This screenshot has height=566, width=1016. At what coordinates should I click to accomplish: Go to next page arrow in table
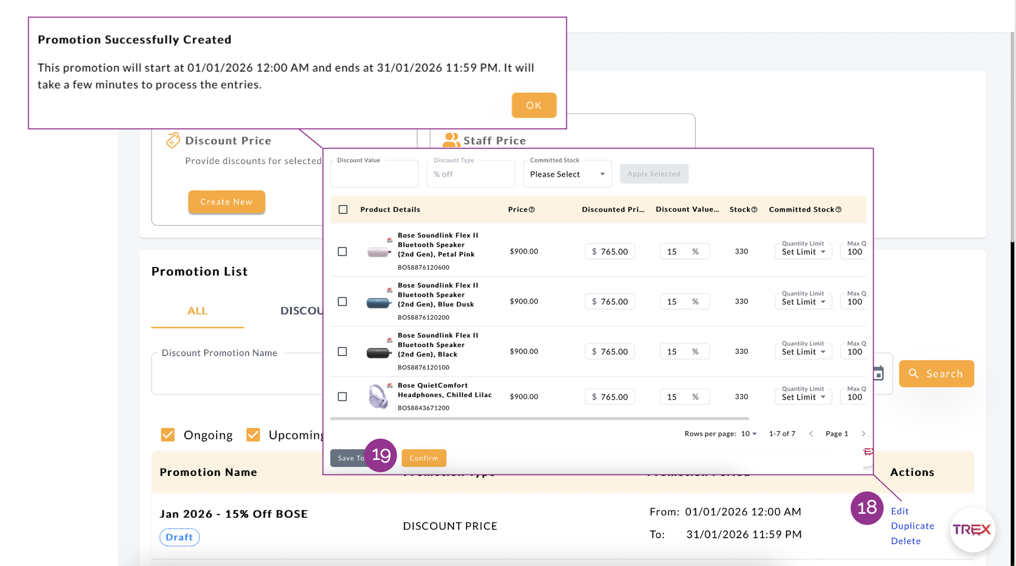click(x=863, y=434)
